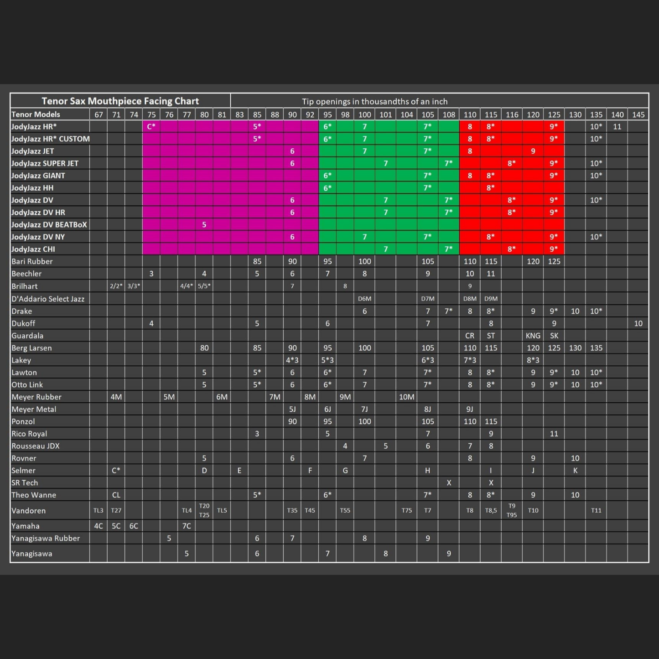Click the magenta 5 cell in DV BEATBoX row
The height and width of the screenshot is (659, 659).
(x=204, y=224)
